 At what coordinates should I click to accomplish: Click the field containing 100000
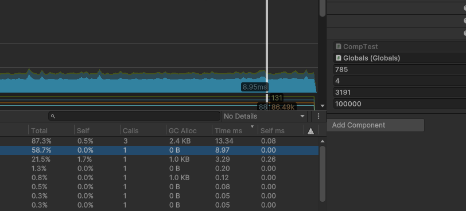point(400,104)
